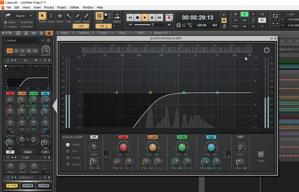Choose the Select tool
The height and width of the screenshot is (192, 299).
(51, 16)
